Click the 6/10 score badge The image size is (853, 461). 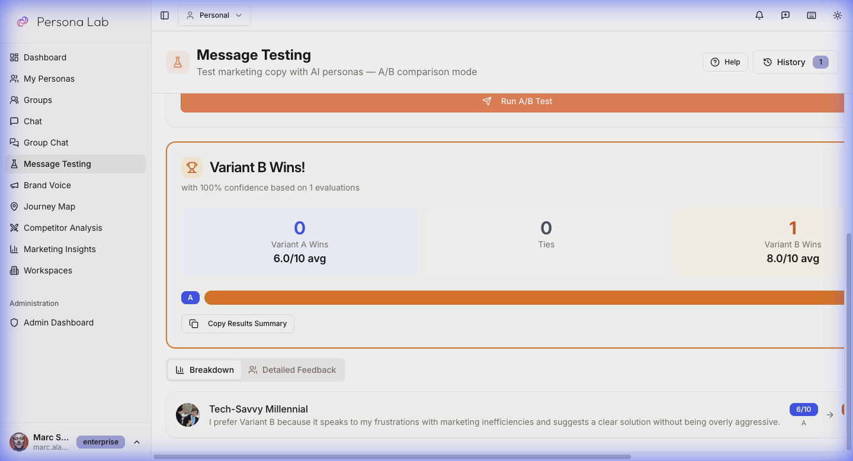coord(804,410)
